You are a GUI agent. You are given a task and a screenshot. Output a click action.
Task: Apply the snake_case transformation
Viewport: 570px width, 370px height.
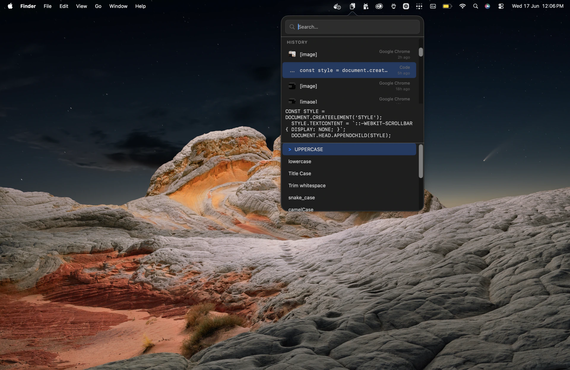point(349,198)
